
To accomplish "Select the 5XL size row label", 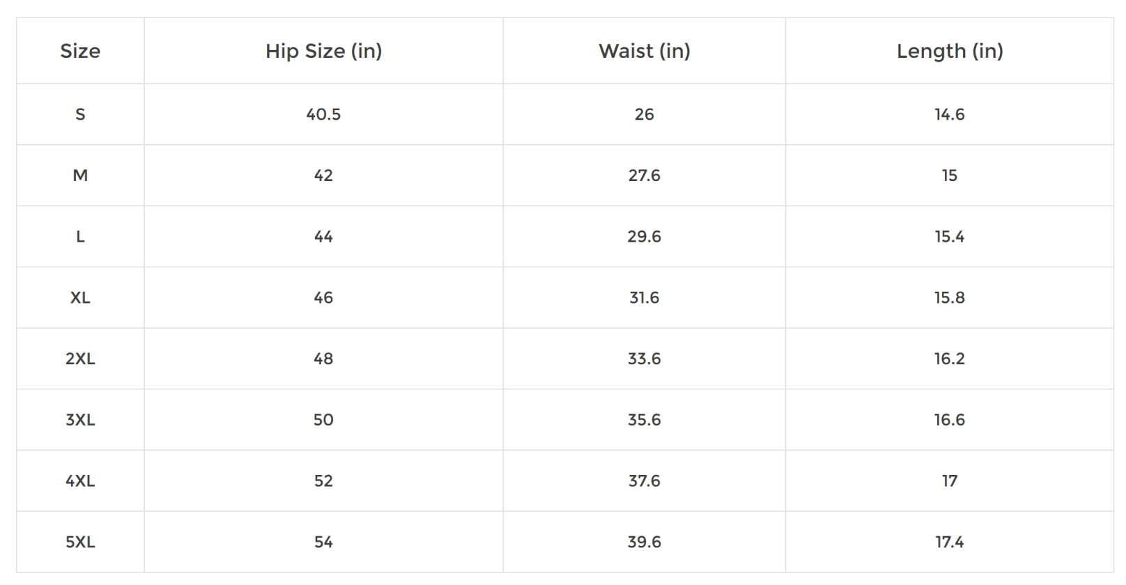I will pyautogui.click(x=80, y=542).
